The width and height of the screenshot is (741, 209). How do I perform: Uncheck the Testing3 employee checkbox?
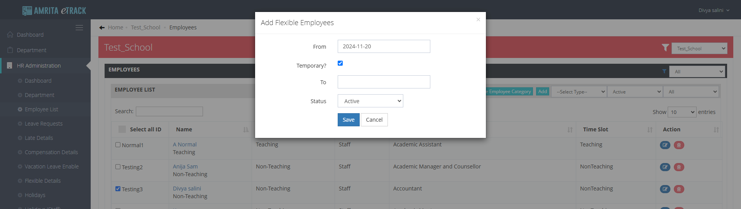[x=118, y=189]
